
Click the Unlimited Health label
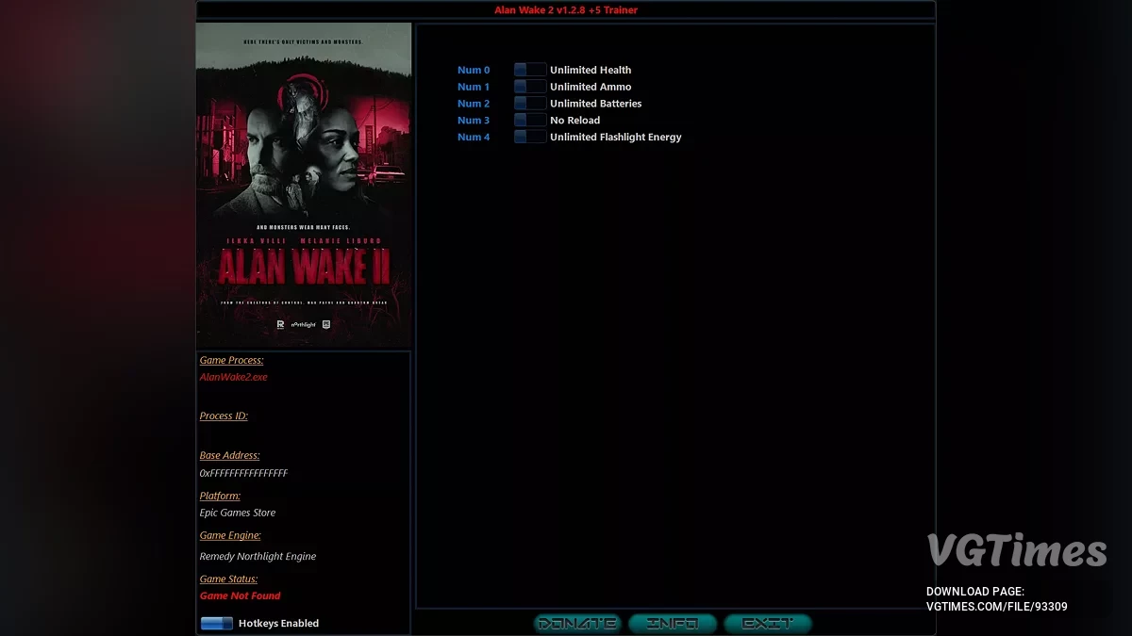pos(591,70)
